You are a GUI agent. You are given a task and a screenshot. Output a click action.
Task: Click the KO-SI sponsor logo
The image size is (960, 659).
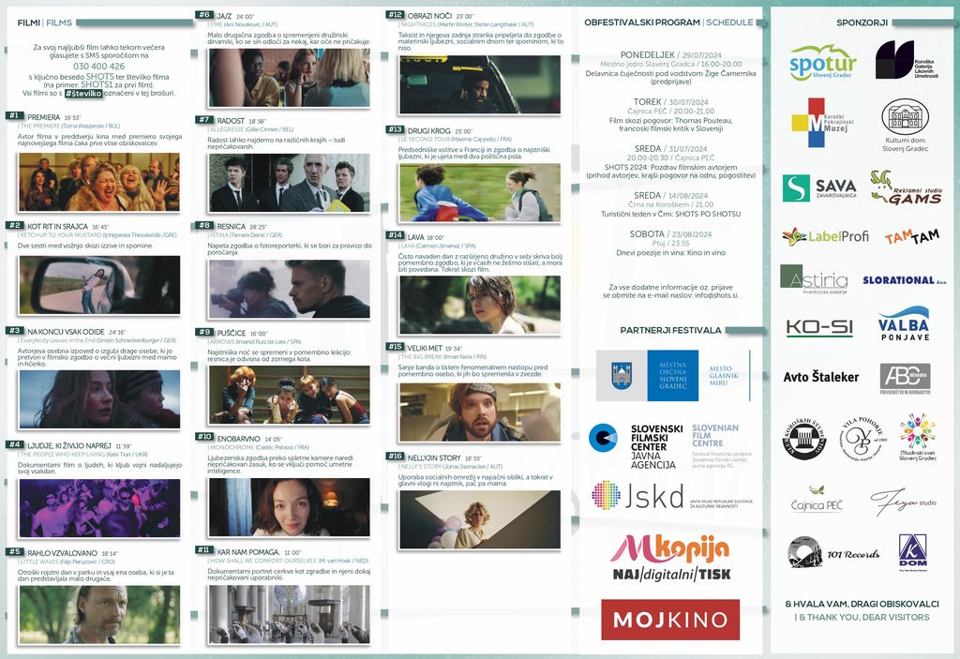818,327
